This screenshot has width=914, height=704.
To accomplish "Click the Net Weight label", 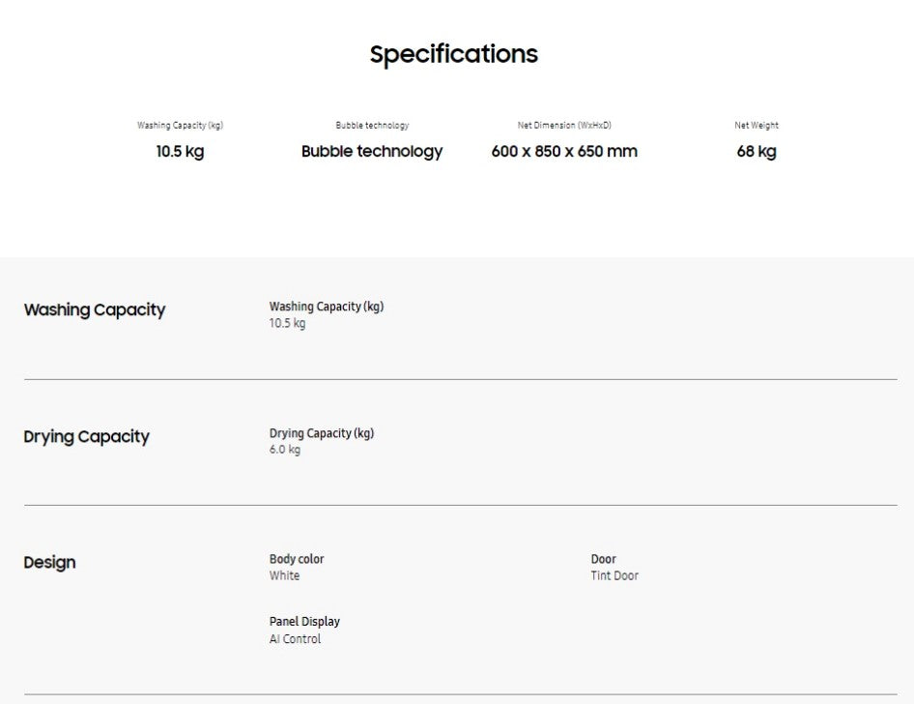I will tap(757, 126).
